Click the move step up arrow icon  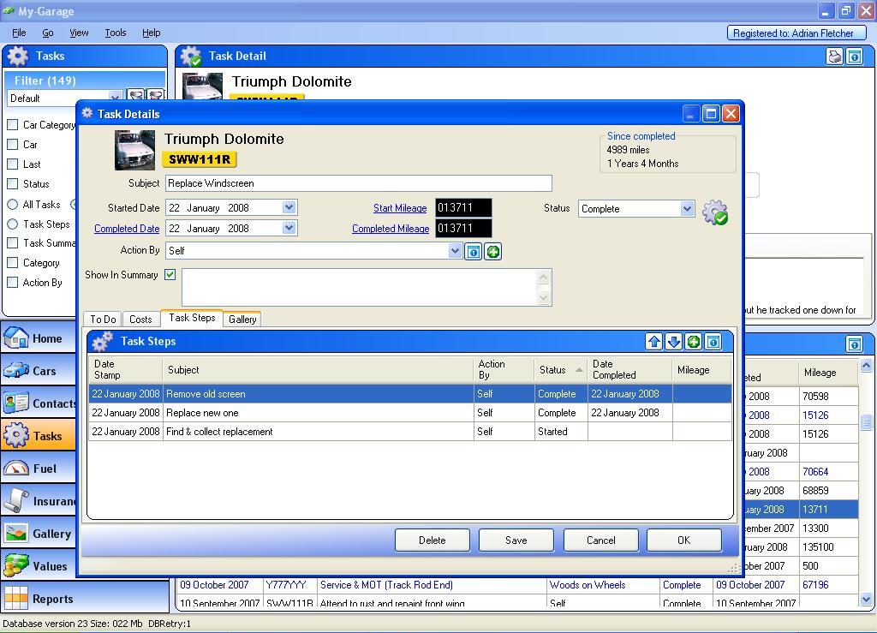[654, 342]
